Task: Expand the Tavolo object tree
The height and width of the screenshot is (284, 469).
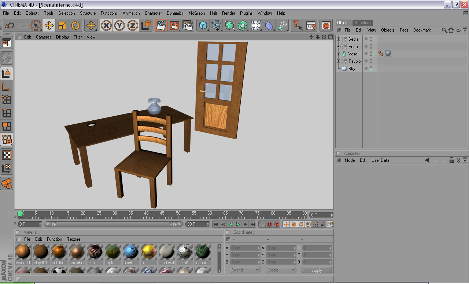Action: pyautogui.click(x=339, y=61)
